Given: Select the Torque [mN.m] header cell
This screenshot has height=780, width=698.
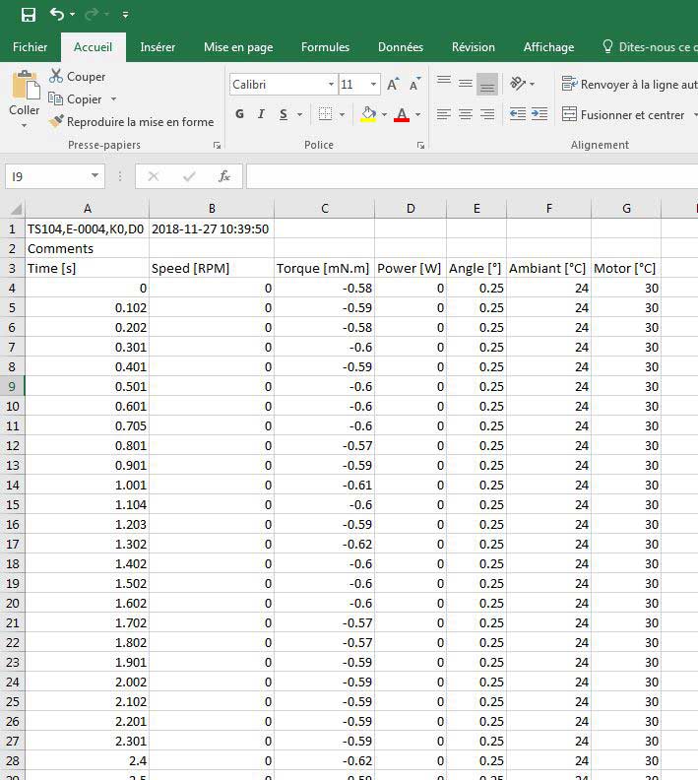Looking at the screenshot, I should tap(324, 268).
